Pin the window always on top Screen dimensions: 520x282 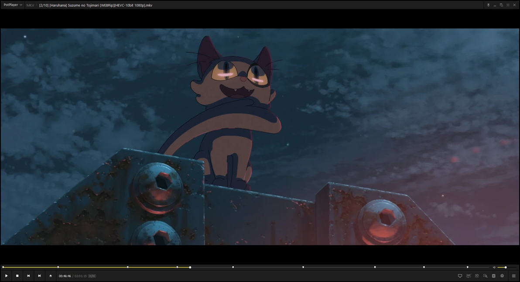[x=488, y=5]
